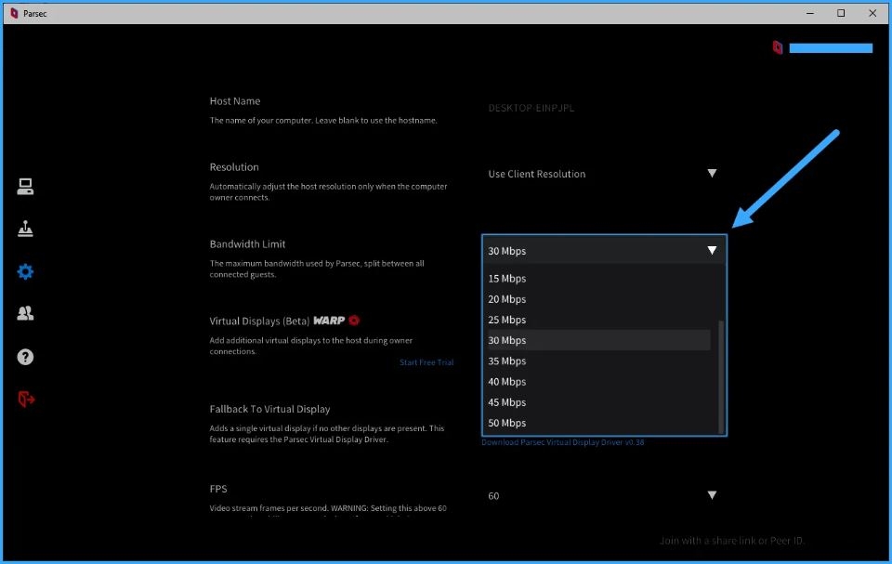Viewport: 892px width, 564px height.
Task: Click the red Log out icon
Action: tap(25, 399)
